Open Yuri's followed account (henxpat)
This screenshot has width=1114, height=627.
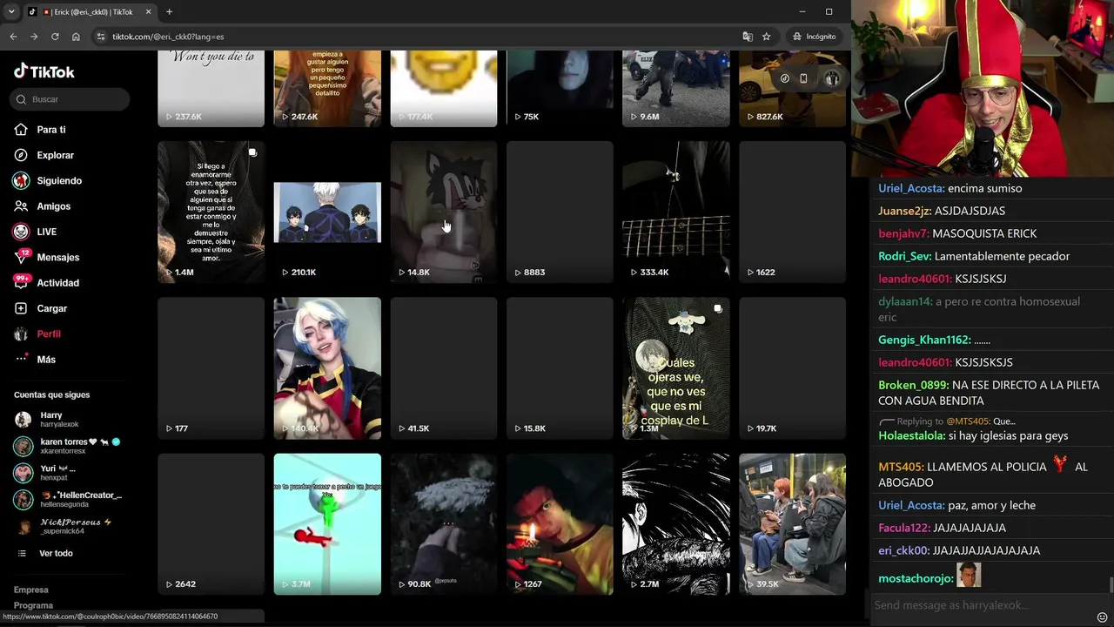(70, 473)
